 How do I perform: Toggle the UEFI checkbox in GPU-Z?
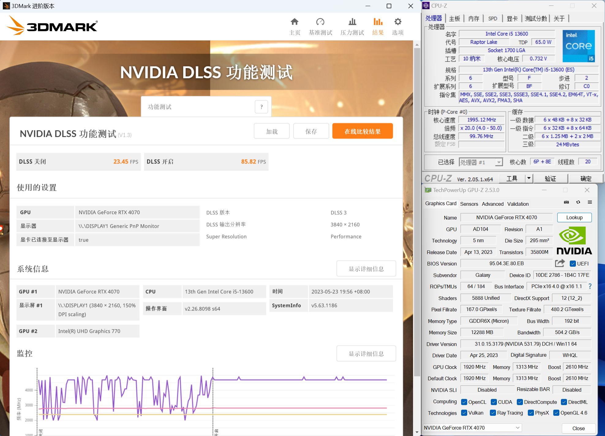click(573, 263)
